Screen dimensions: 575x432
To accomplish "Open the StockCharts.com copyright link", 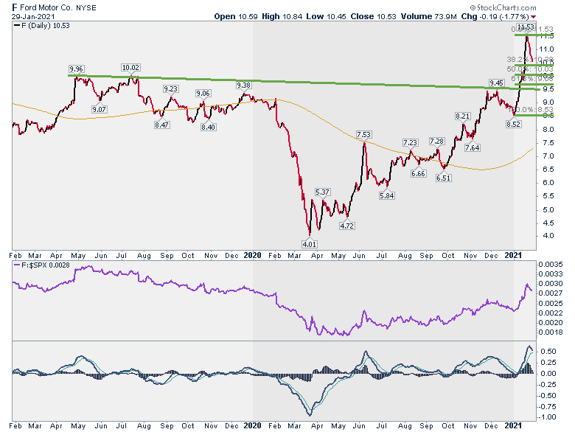I will [503, 7].
